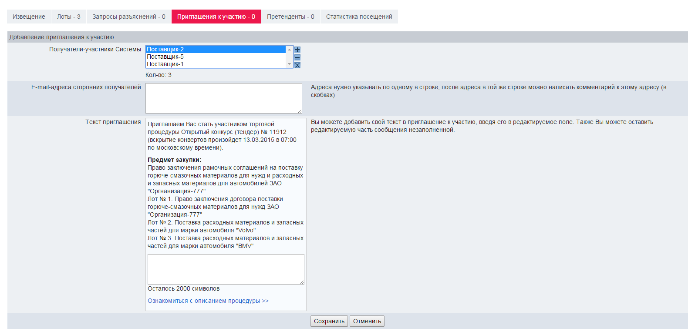Open link Ознакомиться с описанием процедуры

[208, 301]
